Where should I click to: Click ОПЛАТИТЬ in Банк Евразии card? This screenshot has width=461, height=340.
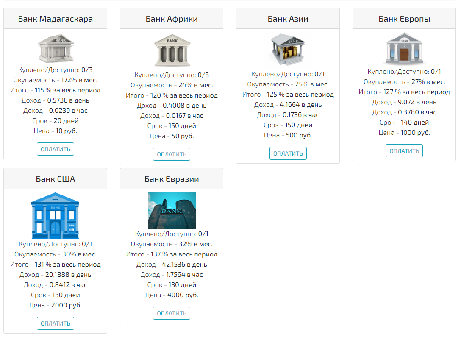[172, 313]
